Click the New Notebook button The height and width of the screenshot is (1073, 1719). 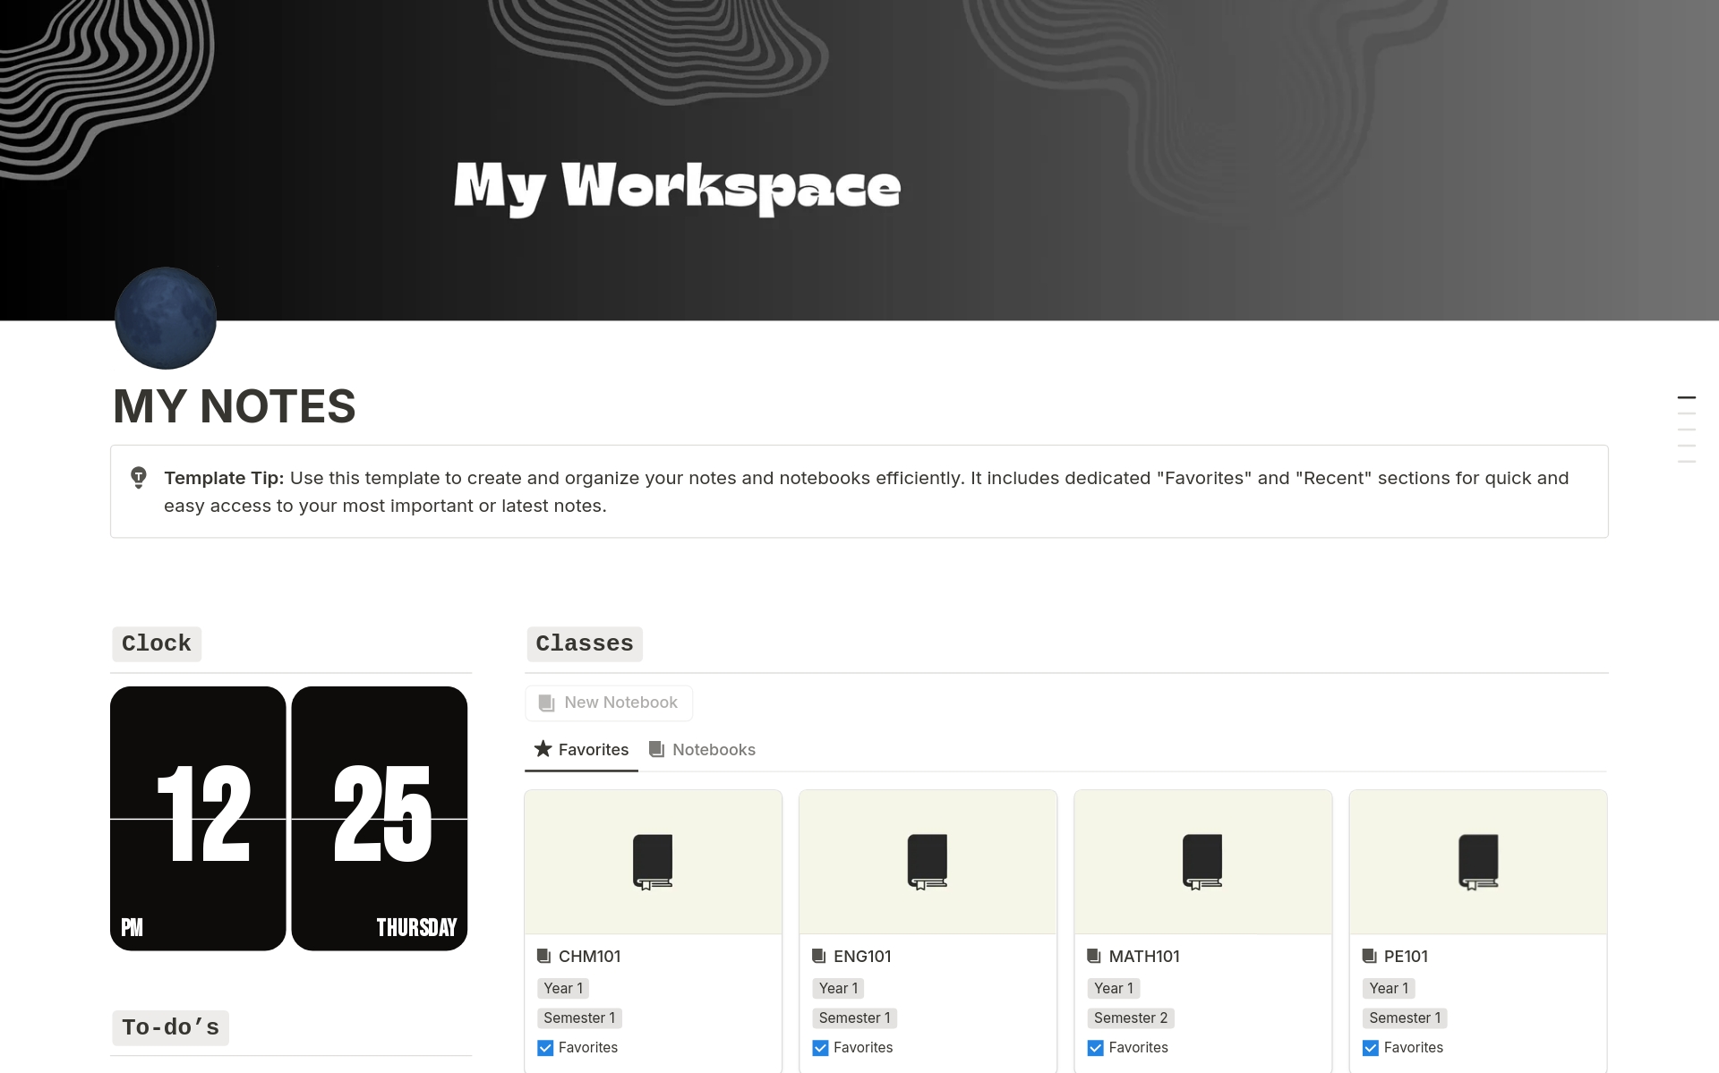(x=609, y=703)
